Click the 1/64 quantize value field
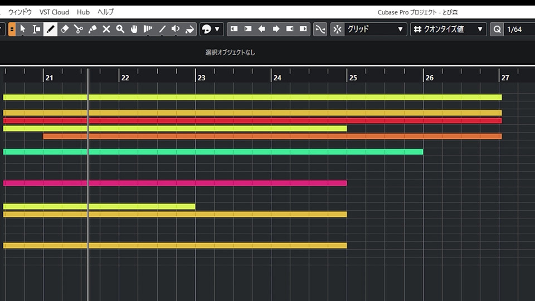Screen dimensions: 535x301 pos(519,29)
